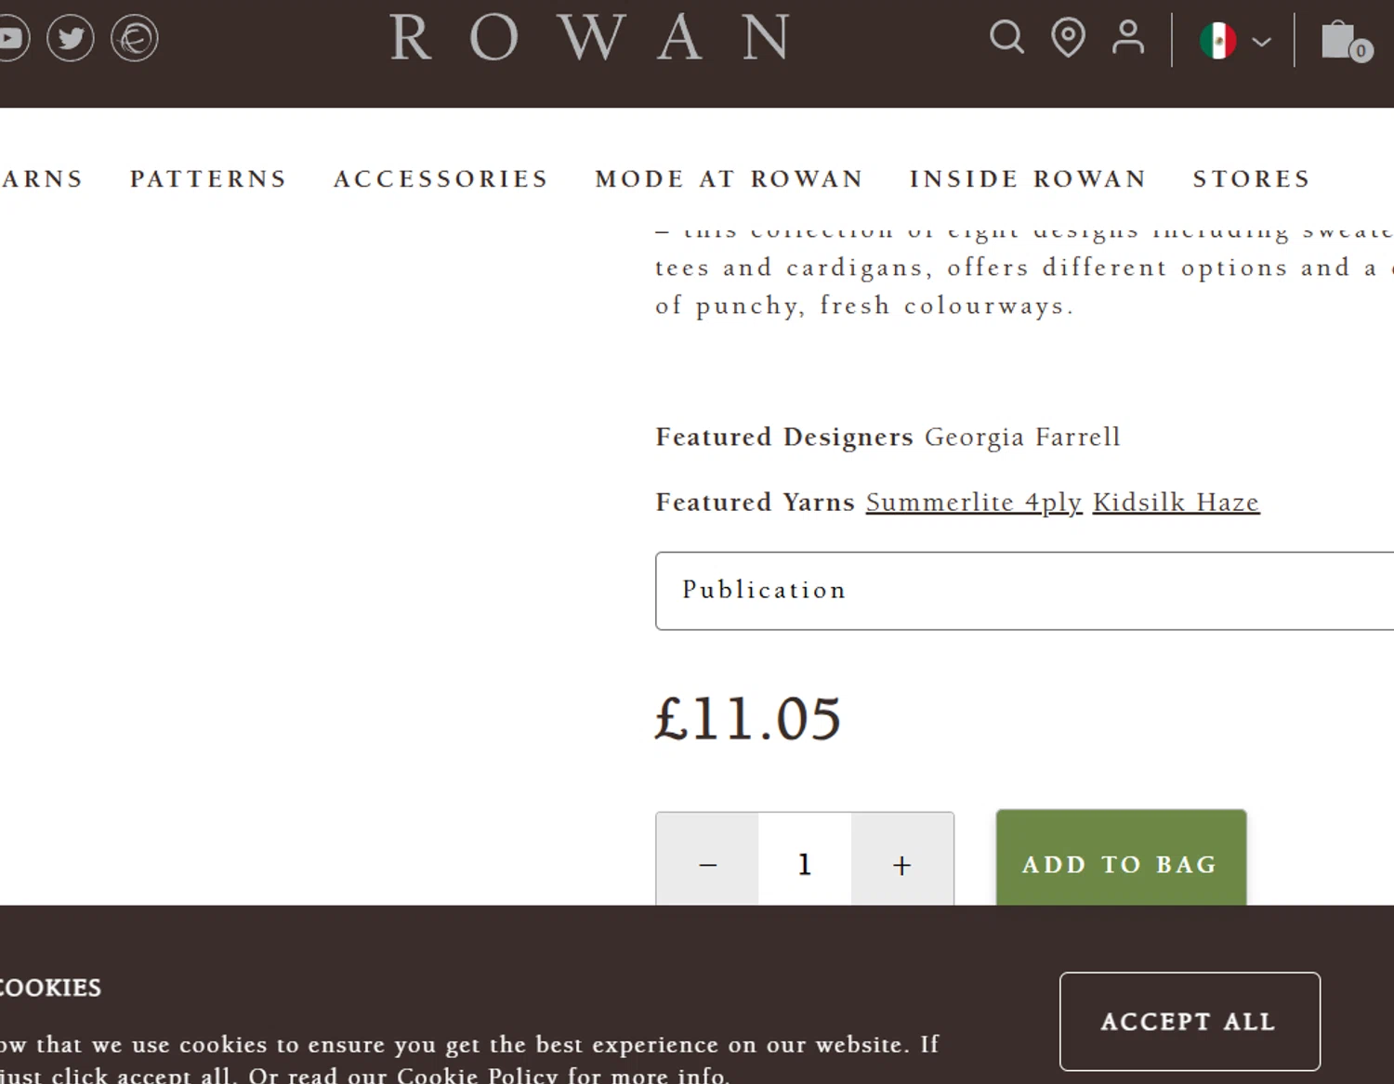Follow the Summerlite 4ply yarn link
The image size is (1394, 1084).
click(974, 503)
